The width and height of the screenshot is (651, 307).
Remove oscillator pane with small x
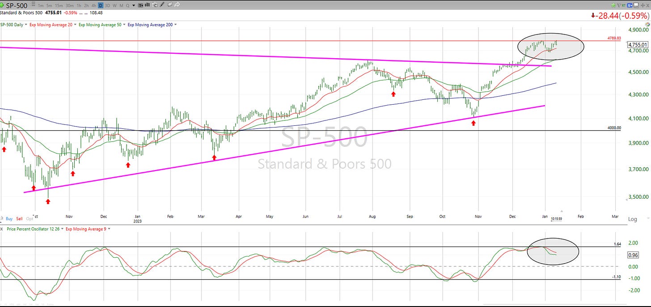[2, 229]
